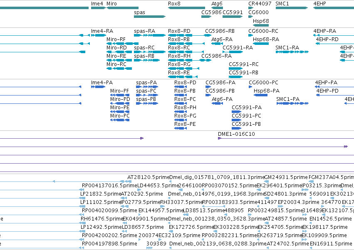
Task: Select the Miro-PF protein
Action: click(120, 95)
